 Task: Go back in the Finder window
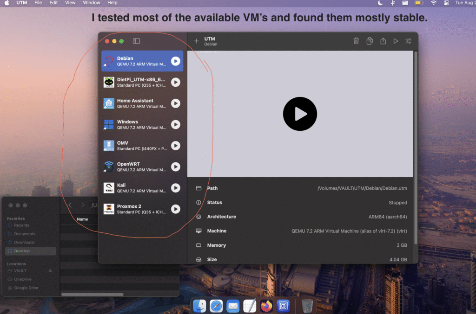pyautogui.click(x=70, y=205)
